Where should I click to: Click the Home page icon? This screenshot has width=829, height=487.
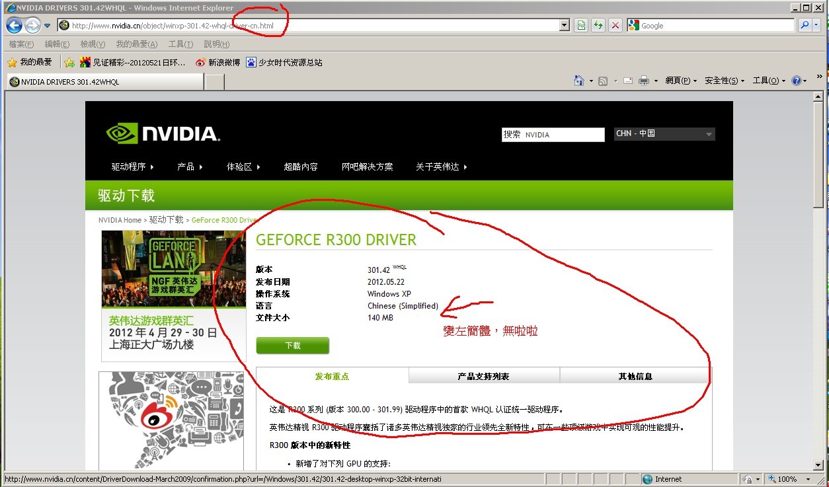coord(579,81)
